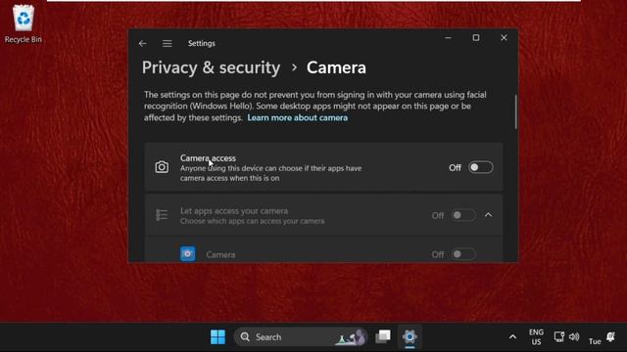Navigate to Privacy & security breadcrumb

pos(212,67)
